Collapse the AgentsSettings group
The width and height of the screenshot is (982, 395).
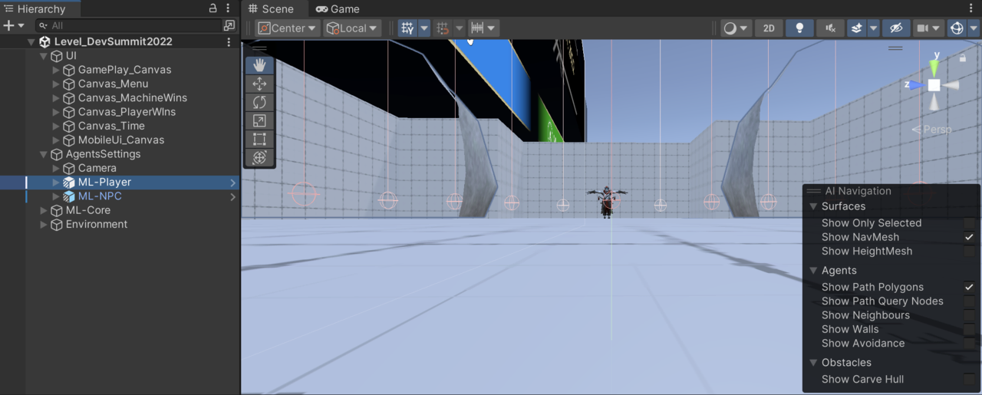pyautogui.click(x=43, y=154)
